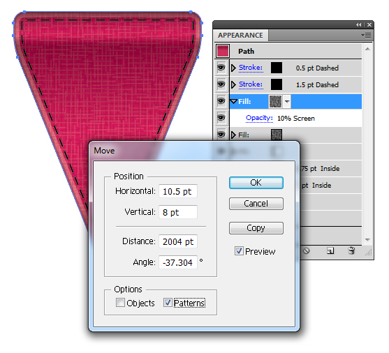Uncheck the Patterns option checkbox

(168, 303)
